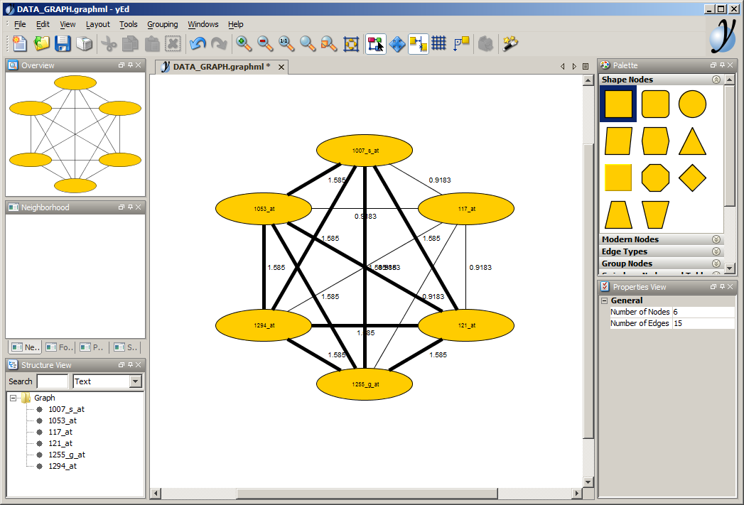This screenshot has height=505, width=744.
Task: Select the hexagon shape node
Action: point(655,141)
